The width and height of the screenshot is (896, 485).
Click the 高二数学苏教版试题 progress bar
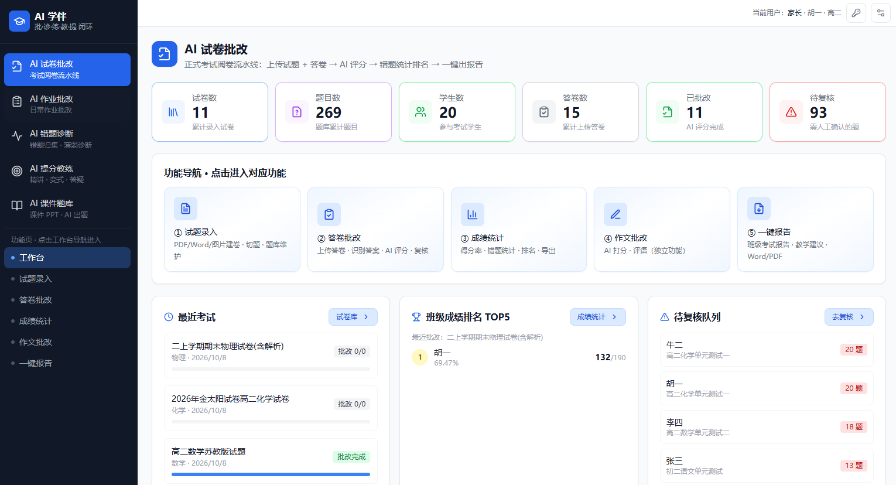[271, 474]
